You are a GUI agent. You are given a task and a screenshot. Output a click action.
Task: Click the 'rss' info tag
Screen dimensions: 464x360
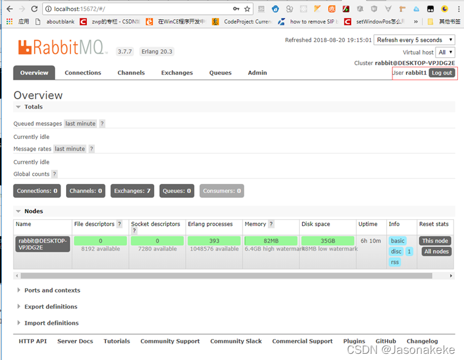[395, 262]
